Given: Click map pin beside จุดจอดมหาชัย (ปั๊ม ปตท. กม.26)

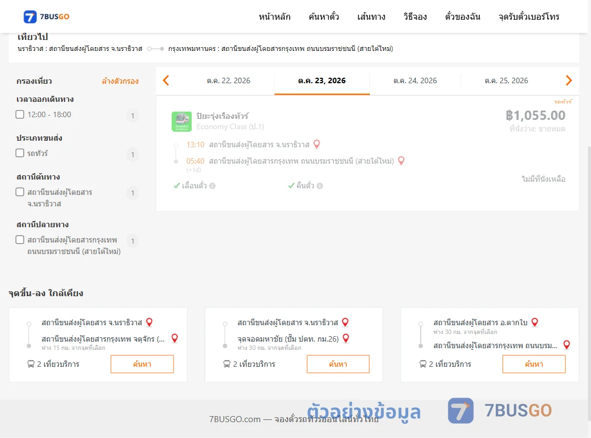Looking at the screenshot, I should coord(346,338).
